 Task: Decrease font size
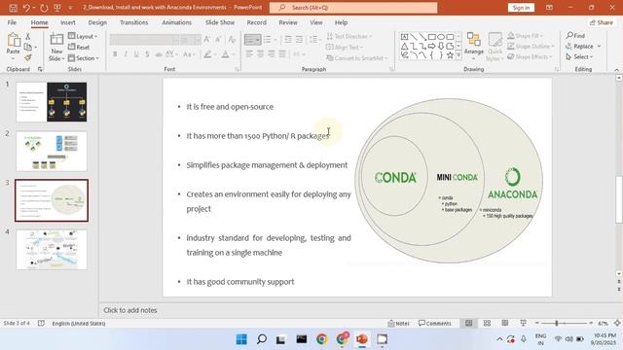pyautogui.click(x=218, y=39)
